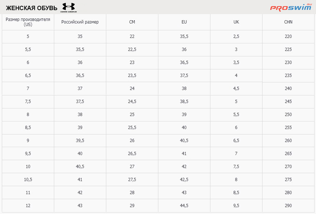
Task: Click the Under Armour logo icon
Action: tap(69, 8)
